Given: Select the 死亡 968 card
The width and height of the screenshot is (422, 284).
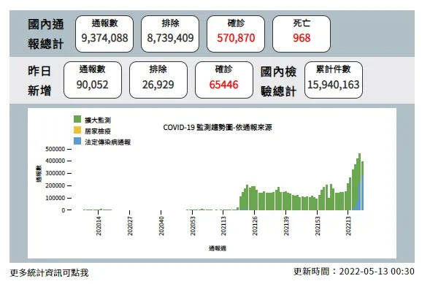Looking at the screenshot, I should (x=302, y=34).
